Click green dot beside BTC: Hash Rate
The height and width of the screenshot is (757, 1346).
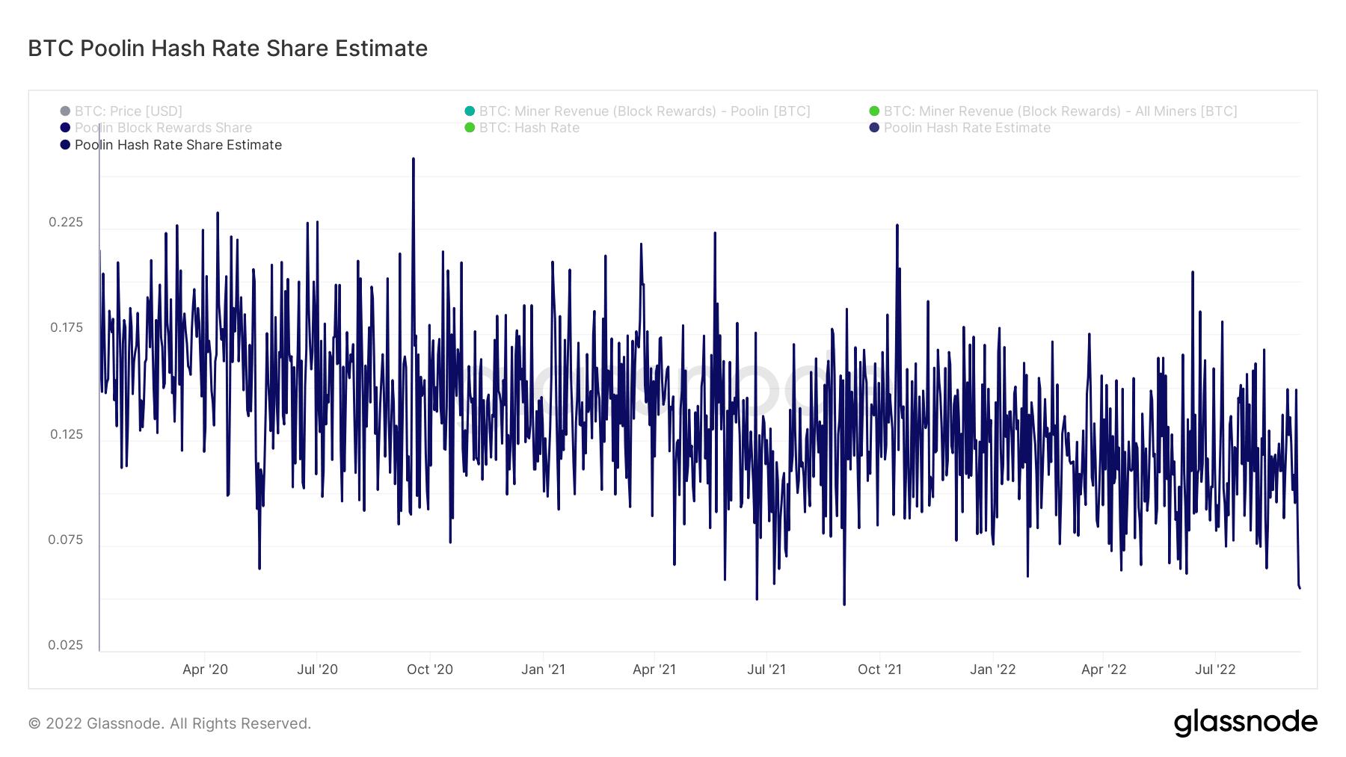pos(470,128)
